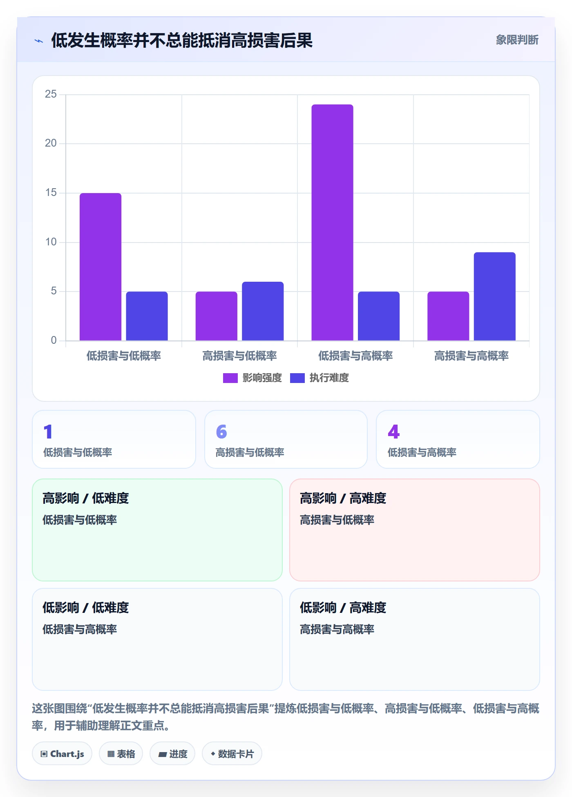The width and height of the screenshot is (572, 797).
Task: Click blue bar for 高损害与高概率
Action: [494, 296]
